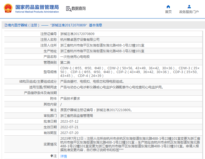Click the document icon before 境内医疗器械
Viewport: 205px width, 159px height.
tap(6, 25)
